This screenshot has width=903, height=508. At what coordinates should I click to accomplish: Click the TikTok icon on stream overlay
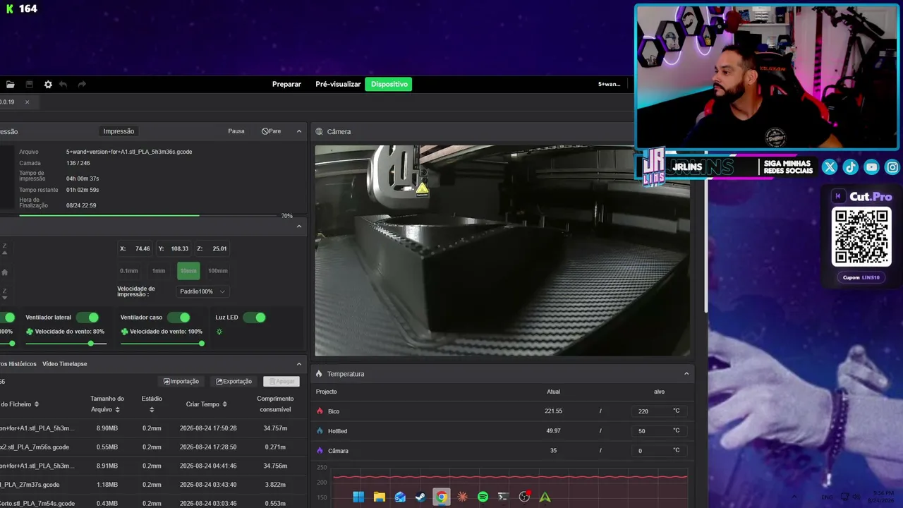(x=850, y=167)
